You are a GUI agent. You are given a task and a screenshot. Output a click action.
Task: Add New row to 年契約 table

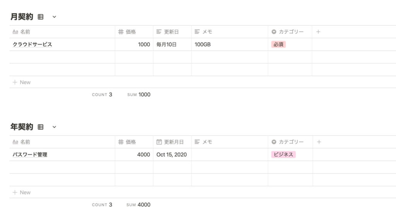(22, 192)
